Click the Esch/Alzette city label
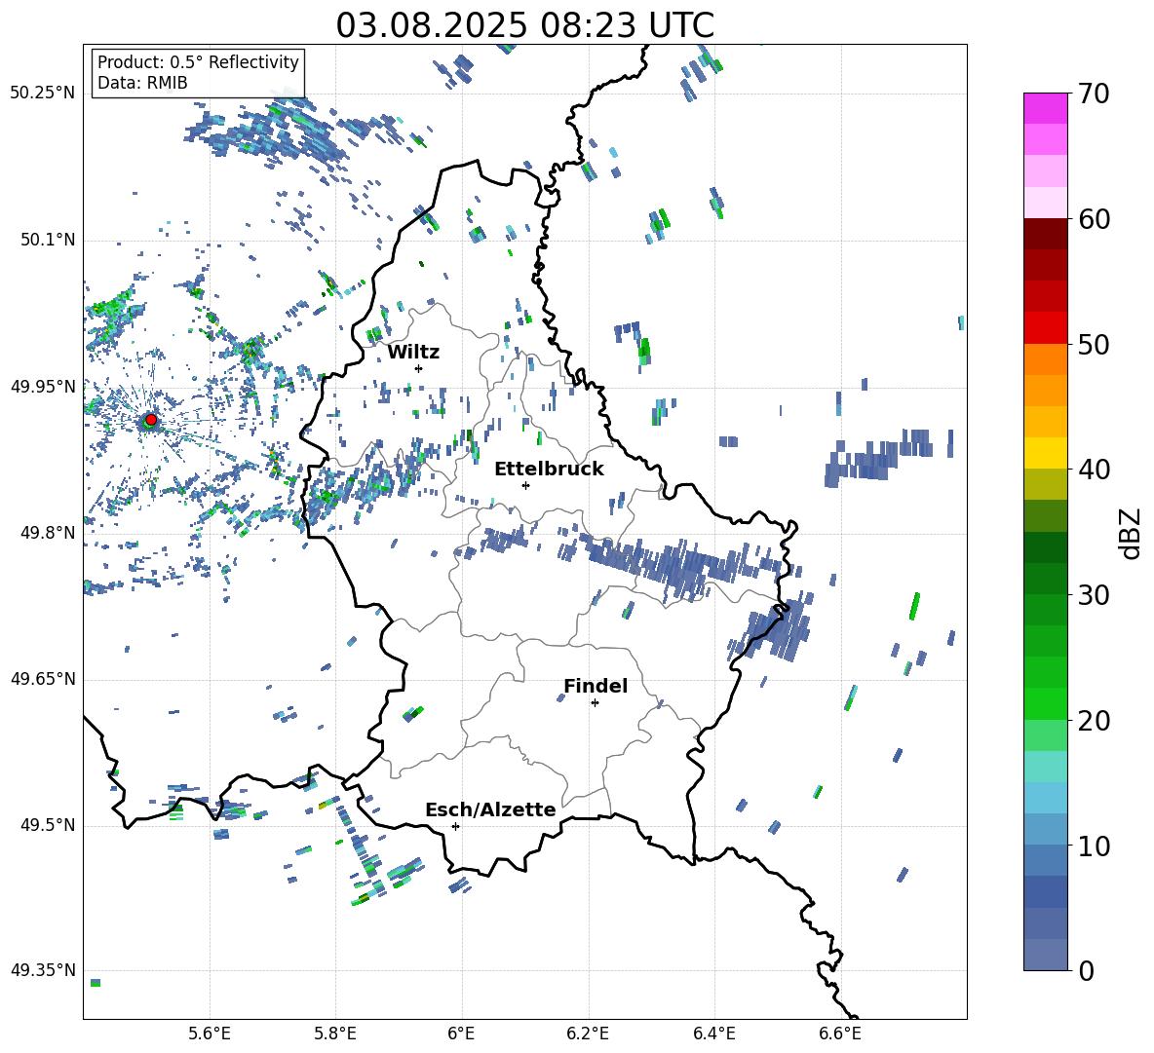This screenshot has height=1053, width=1154. click(x=490, y=809)
